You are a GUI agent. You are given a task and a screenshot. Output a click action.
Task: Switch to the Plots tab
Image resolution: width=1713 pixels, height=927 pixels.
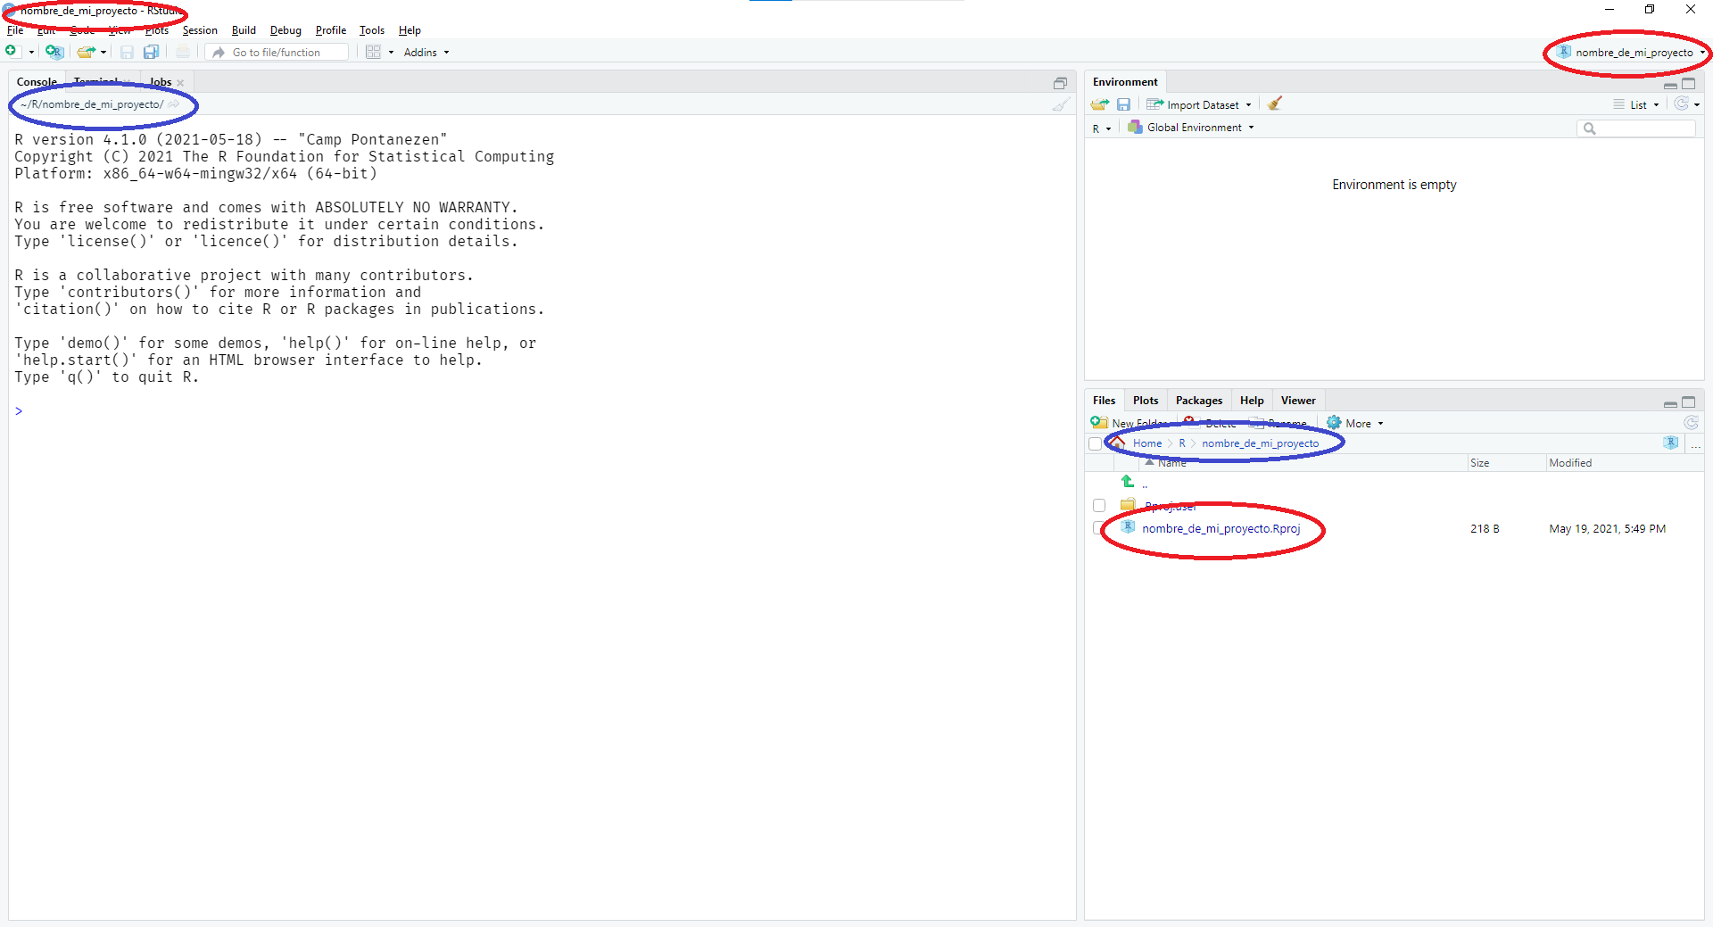pos(1146,401)
